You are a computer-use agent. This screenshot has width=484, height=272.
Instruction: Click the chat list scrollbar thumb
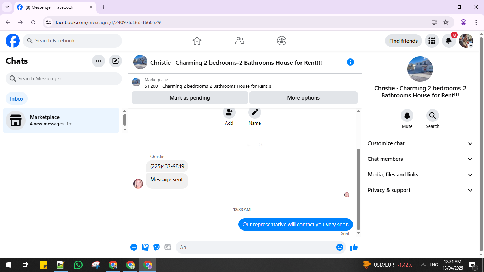coord(125,120)
